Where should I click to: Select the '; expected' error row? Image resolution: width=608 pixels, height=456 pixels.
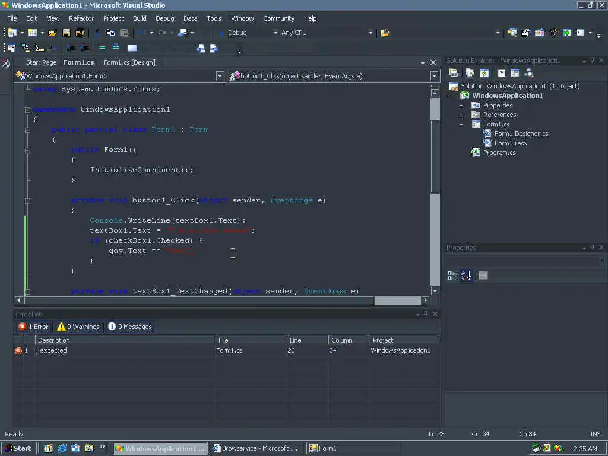tap(227, 350)
